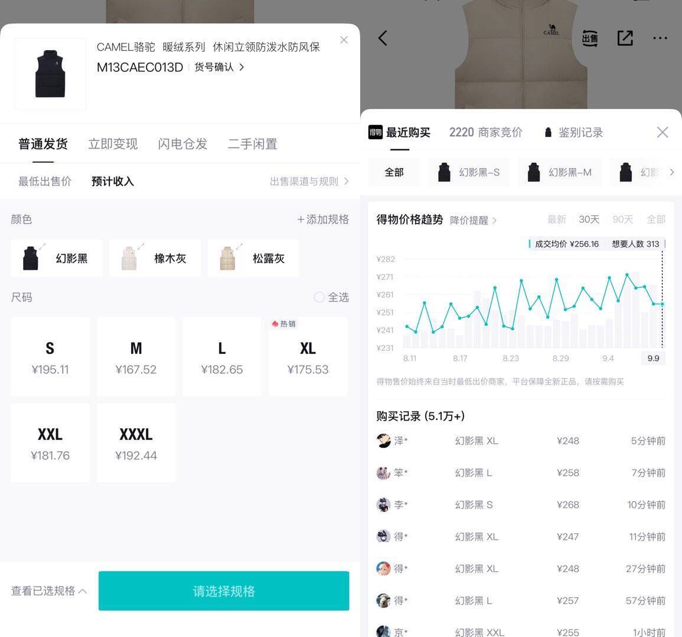682x637 pixels.
Task: Open 出售渠道与规则 details
Action: tap(309, 181)
